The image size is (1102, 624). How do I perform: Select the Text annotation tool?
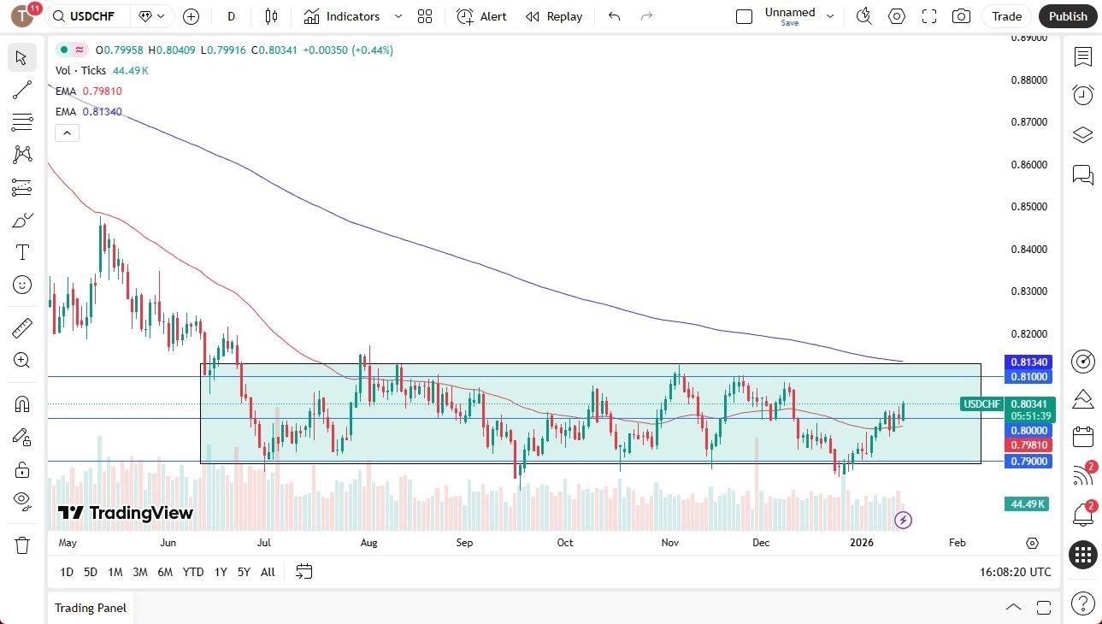tap(22, 251)
